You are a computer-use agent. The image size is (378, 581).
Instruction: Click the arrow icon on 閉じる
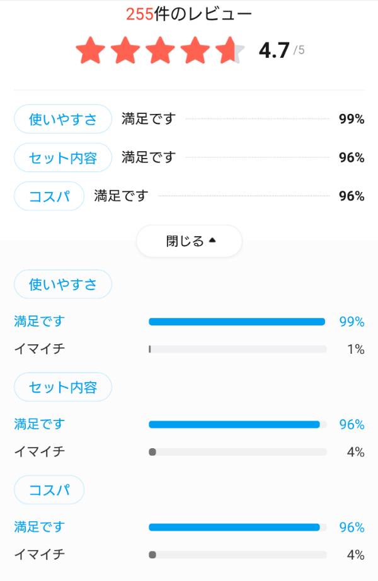click(x=212, y=240)
